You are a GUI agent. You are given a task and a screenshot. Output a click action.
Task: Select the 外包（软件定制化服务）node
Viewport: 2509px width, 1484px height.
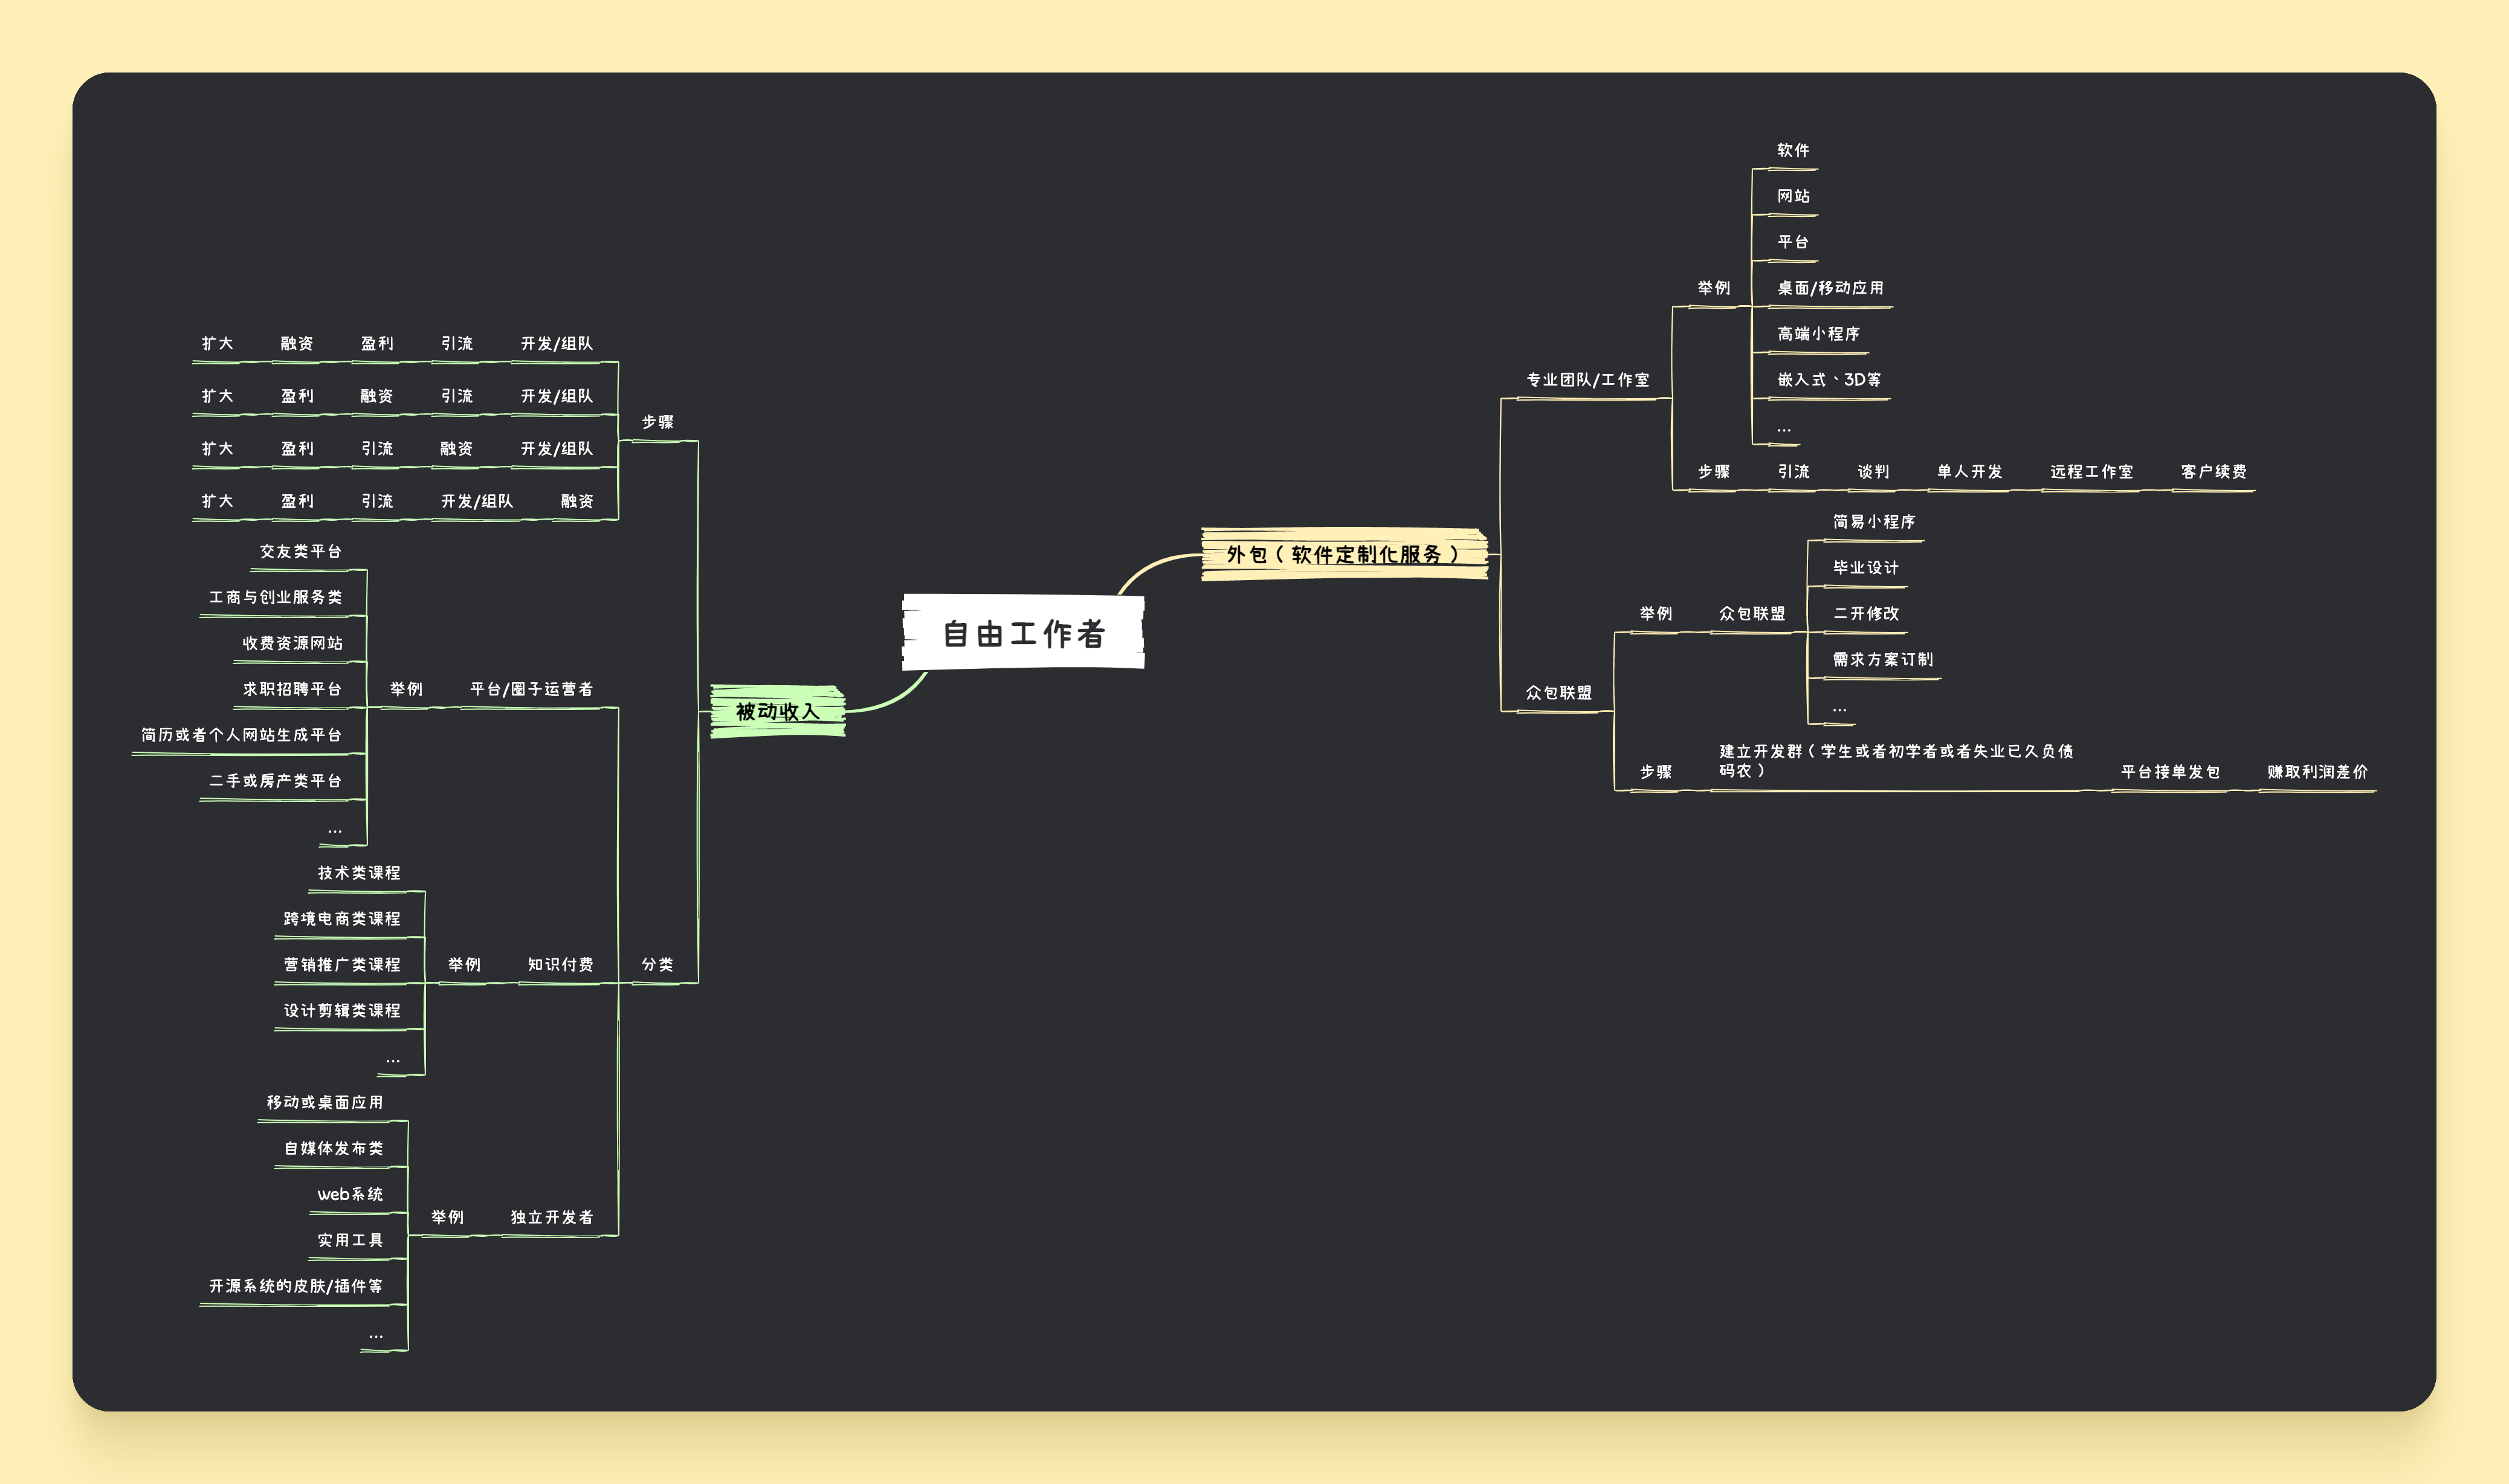(1344, 554)
